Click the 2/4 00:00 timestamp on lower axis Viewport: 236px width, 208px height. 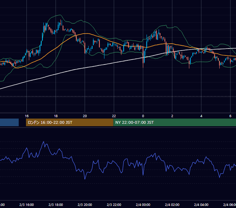click(x=143, y=205)
